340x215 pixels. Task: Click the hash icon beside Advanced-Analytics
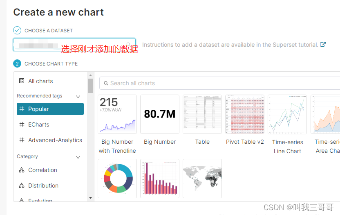pos(22,140)
